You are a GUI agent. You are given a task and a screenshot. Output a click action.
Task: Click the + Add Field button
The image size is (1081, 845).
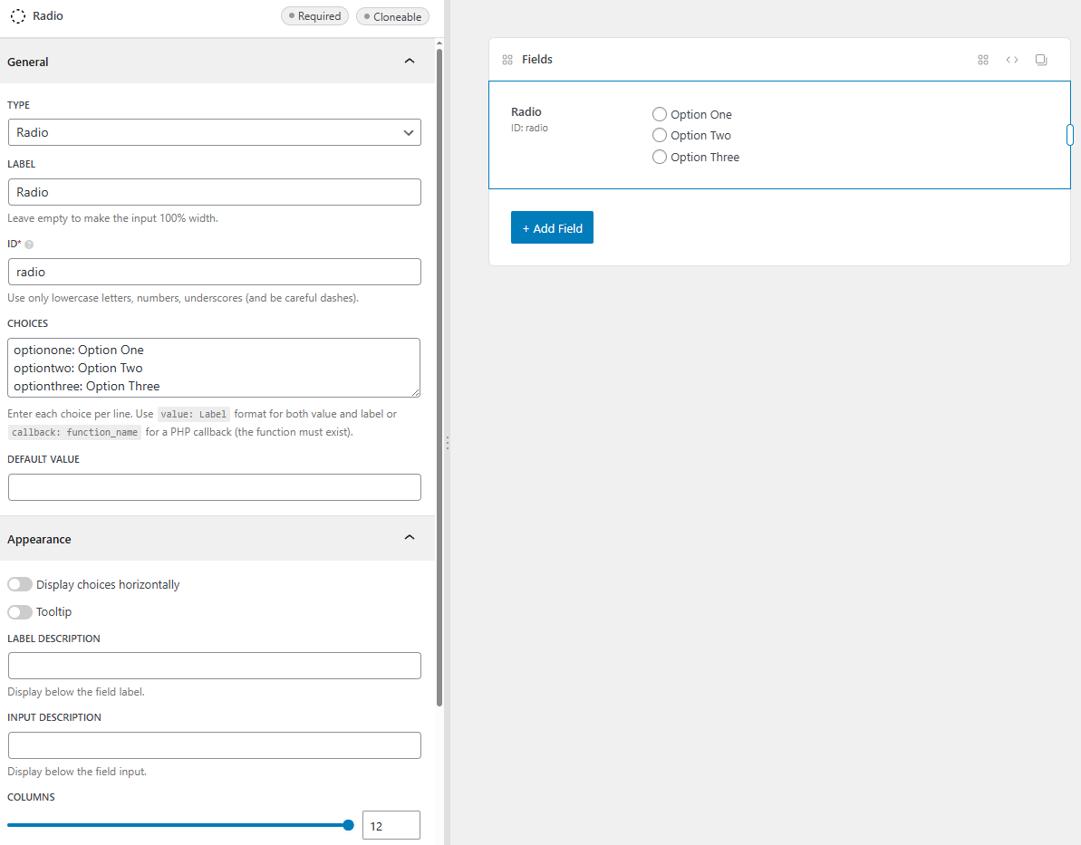click(x=552, y=228)
